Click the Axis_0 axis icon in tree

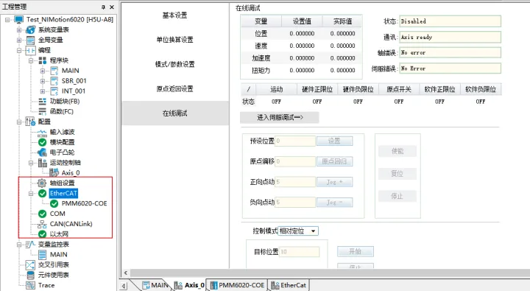[x=54, y=172]
